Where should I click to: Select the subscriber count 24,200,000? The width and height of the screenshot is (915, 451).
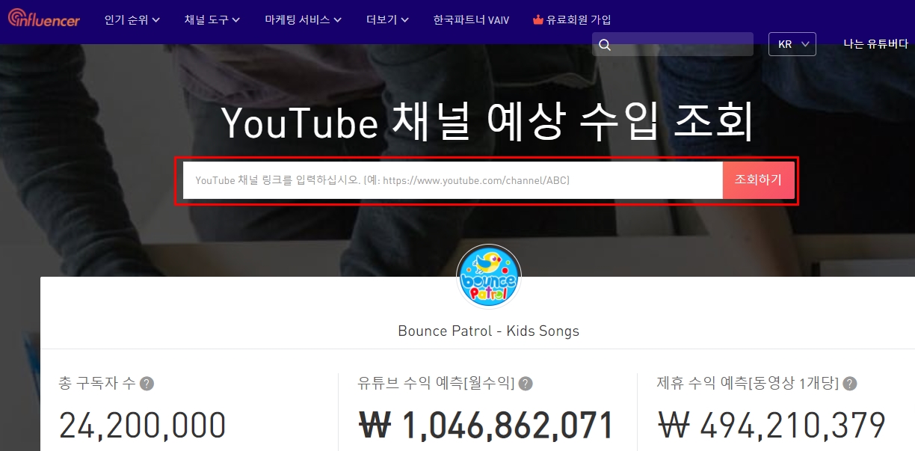tap(143, 426)
